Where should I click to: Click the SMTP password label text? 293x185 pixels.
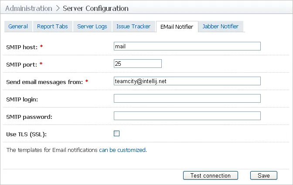[x=29, y=117]
